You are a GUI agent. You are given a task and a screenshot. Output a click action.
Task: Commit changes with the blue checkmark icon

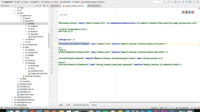coord(183,2)
